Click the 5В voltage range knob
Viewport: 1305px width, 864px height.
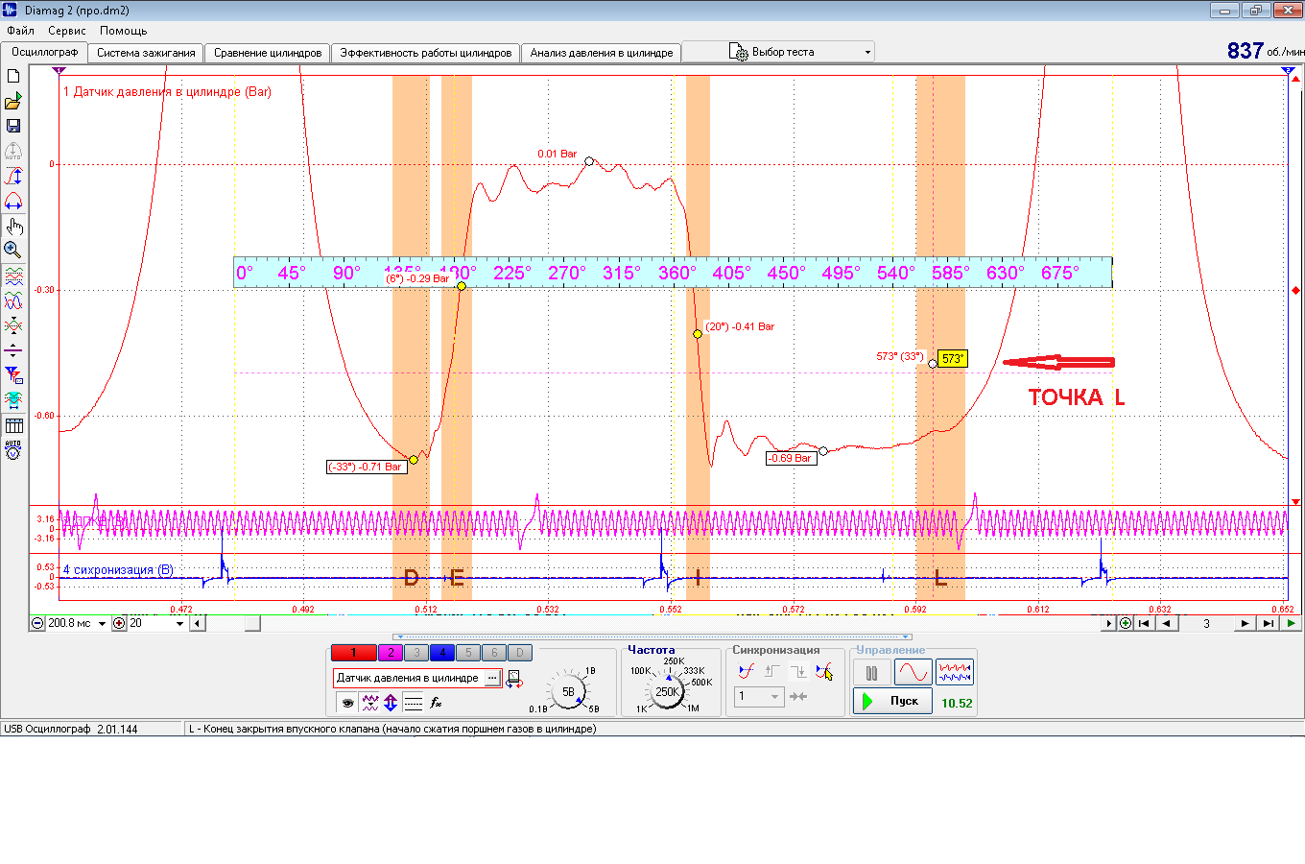568,691
